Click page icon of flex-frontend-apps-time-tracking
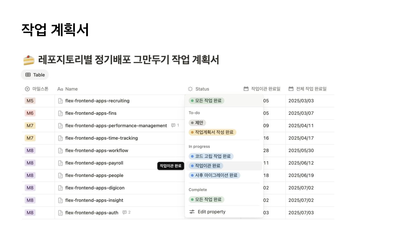Viewport: 415px width, 233px height. point(60,138)
